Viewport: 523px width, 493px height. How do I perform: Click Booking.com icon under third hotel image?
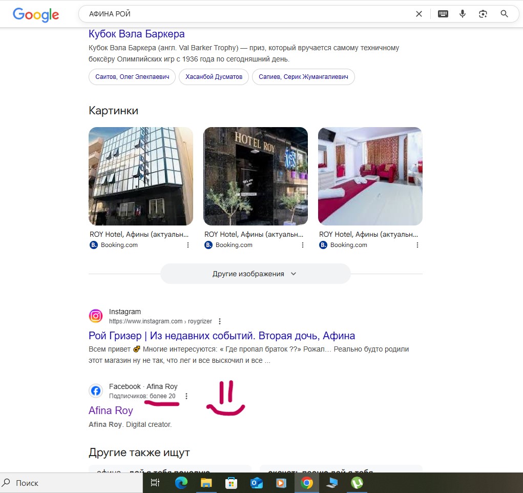323,245
